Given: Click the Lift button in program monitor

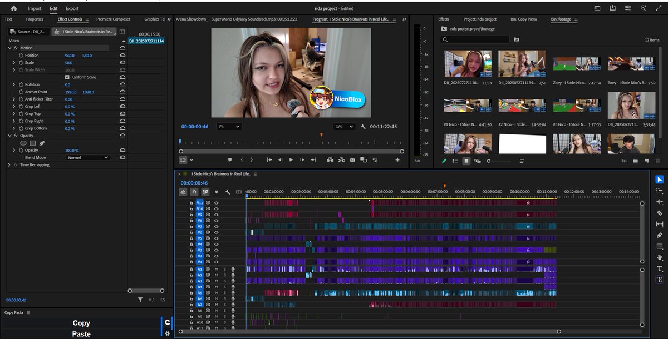Looking at the screenshot, I should click(330, 160).
